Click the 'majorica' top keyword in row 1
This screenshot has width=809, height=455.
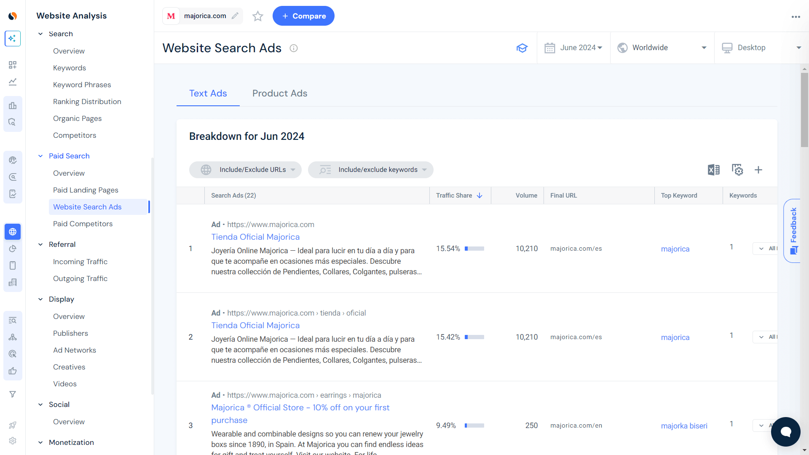(x=675, y=249)
